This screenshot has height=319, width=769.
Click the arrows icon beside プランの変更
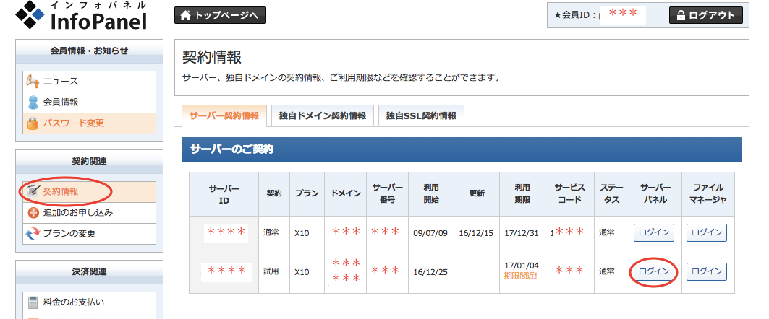[x=32, y=233]
